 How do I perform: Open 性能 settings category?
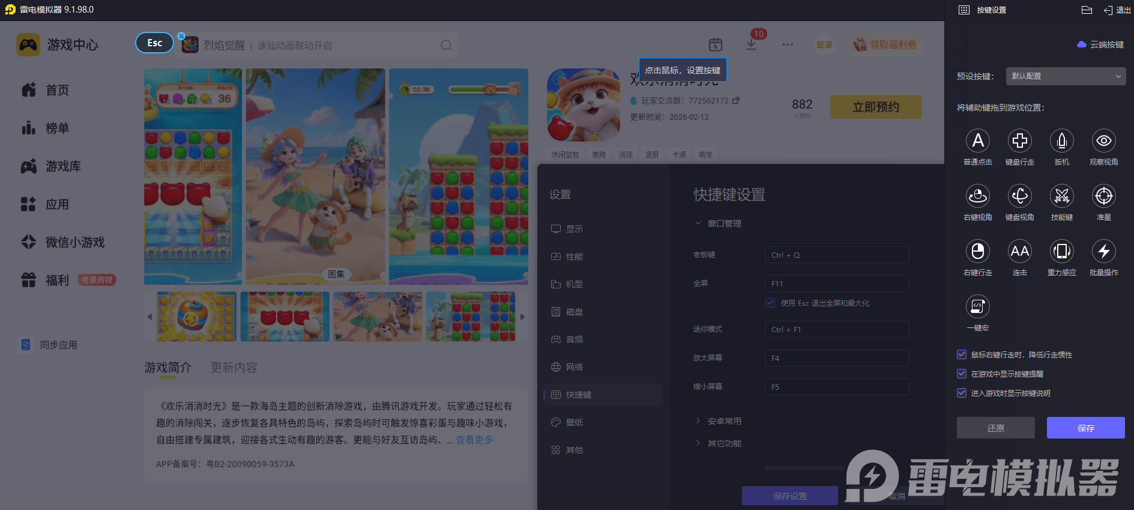click(x=567, y=257)
